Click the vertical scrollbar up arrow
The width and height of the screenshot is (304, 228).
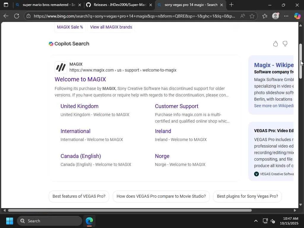tap(300, 25)
